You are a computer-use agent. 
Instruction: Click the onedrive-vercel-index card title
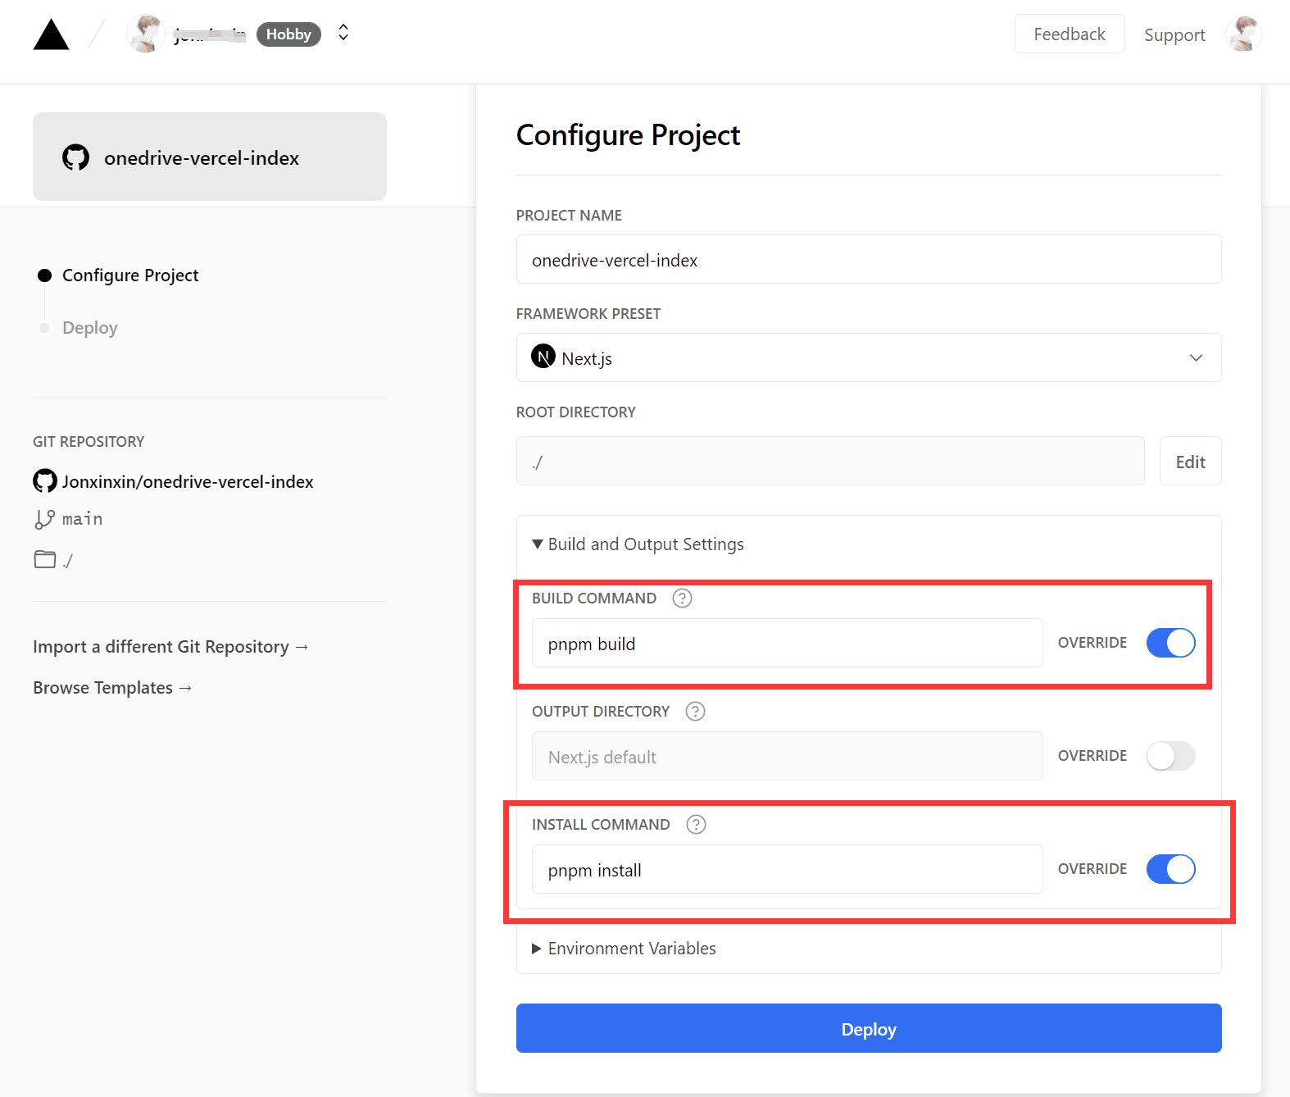[x=202, y=157]
